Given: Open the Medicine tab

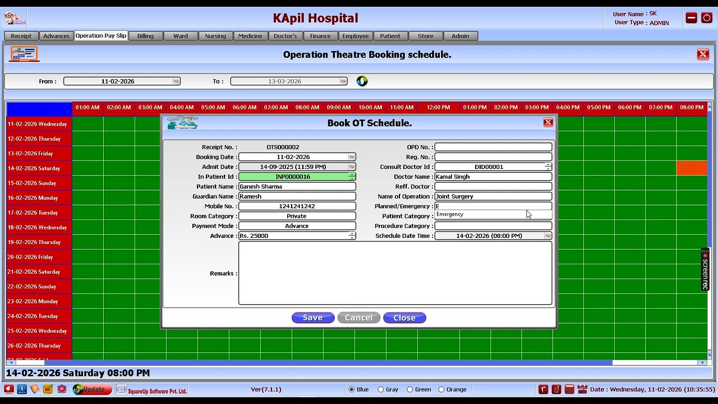Looking at the screenshot, I should (250, 36).
